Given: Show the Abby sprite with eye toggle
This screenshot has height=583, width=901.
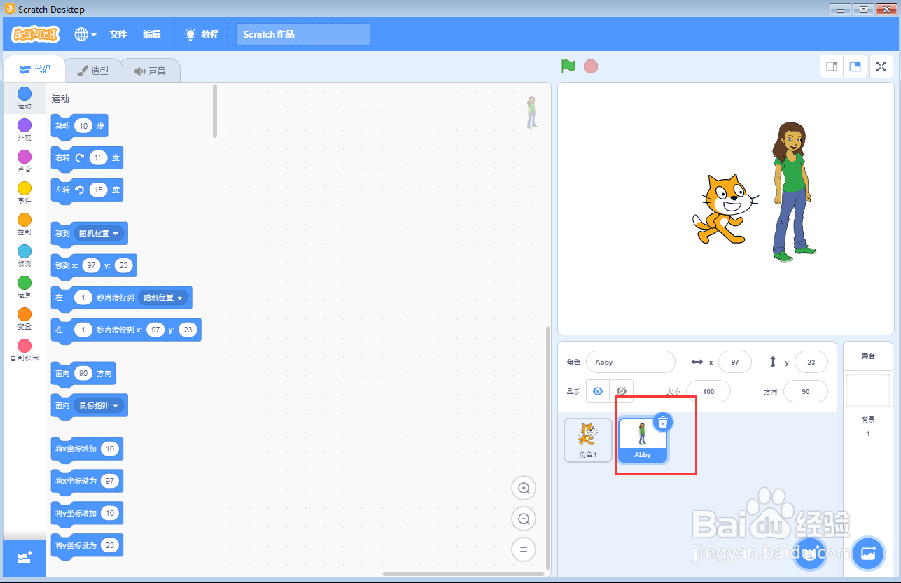Looking at the screenshot, I should (597, 391).
